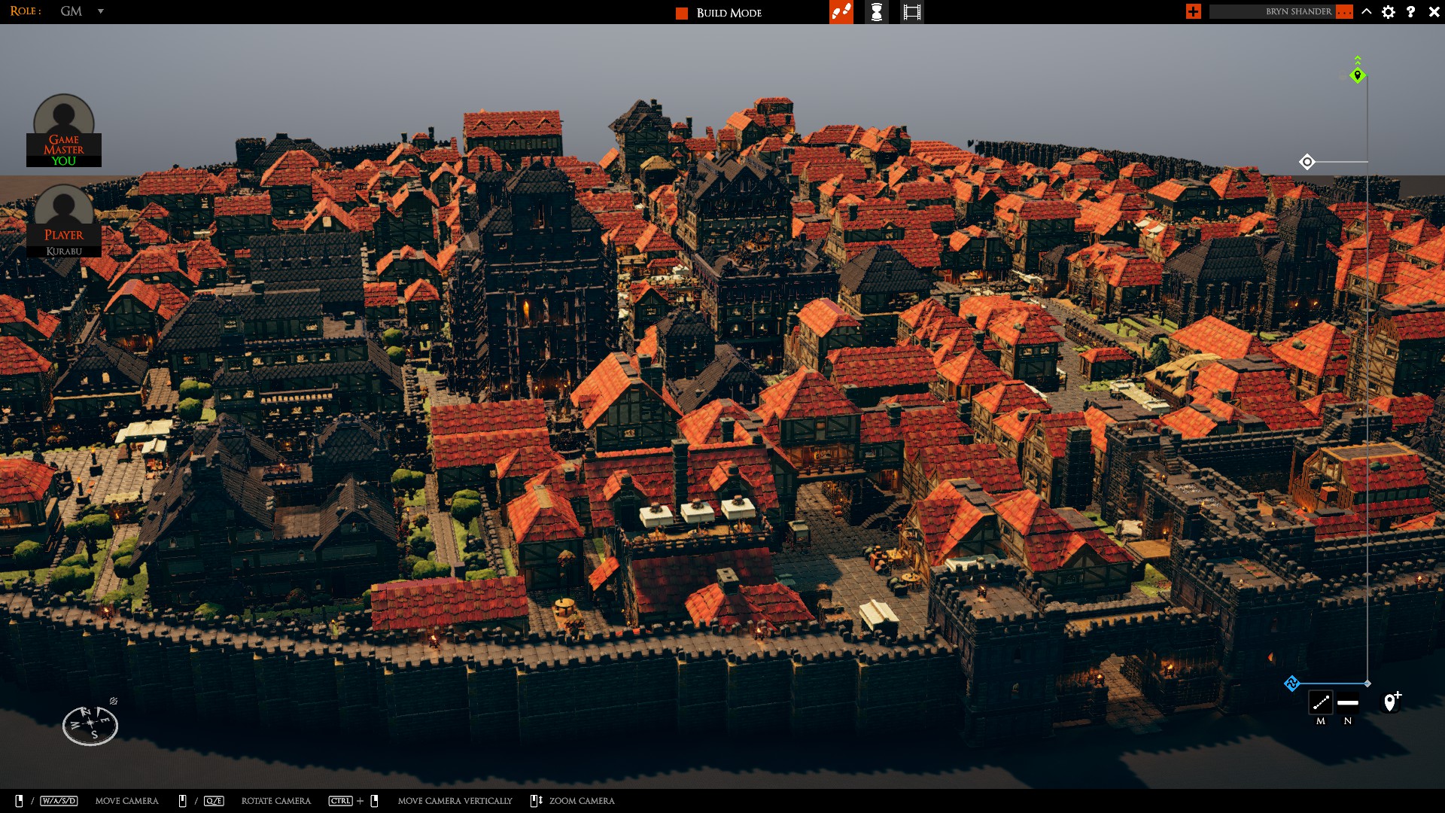
Task: Click the Rotate Camera hint text
Action: (276, 801)
